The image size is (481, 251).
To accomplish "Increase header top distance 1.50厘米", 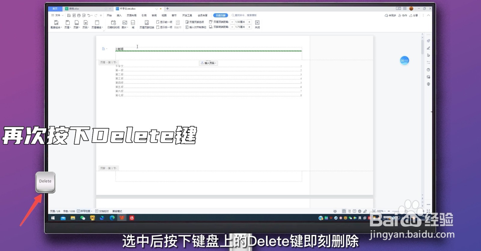I will tap(249, 22).
